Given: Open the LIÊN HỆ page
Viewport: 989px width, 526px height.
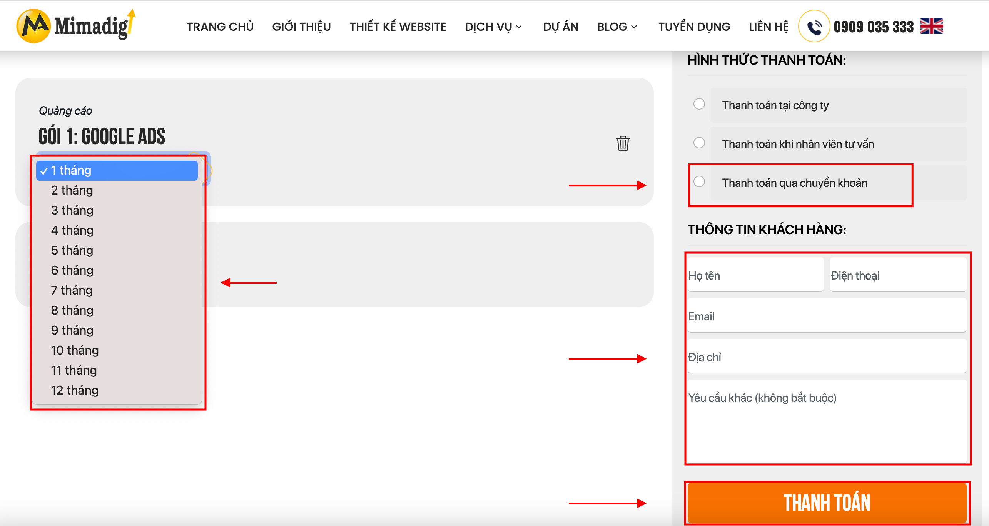Looking at the screenshot, I should click(768, 27).
